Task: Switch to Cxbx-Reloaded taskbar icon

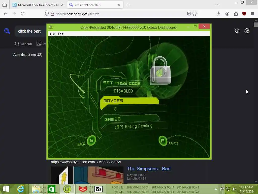Action: [x=67, y=189]
